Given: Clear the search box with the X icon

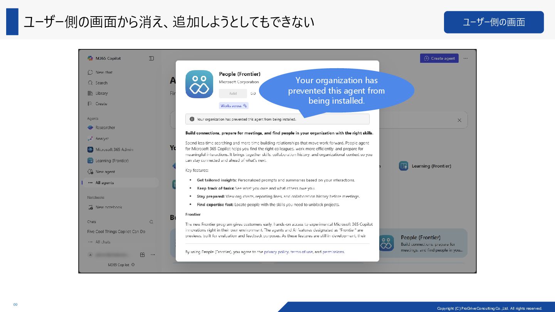Looking at the screenshot, I should [x=459, y=120].
